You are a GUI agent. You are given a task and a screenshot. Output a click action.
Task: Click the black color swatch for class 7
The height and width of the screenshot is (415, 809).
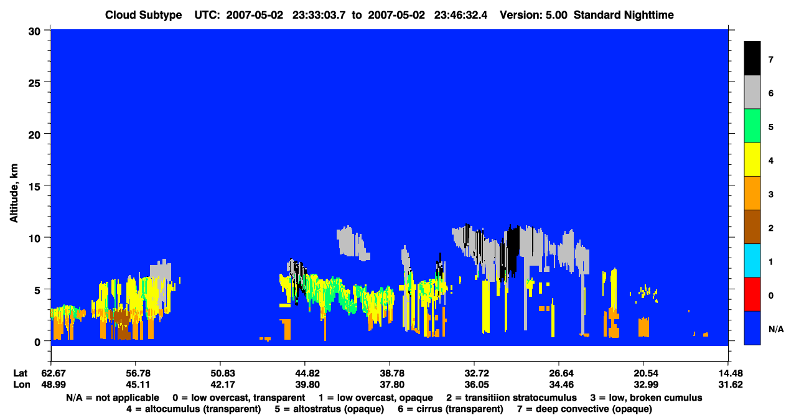[x=752, y=59]
